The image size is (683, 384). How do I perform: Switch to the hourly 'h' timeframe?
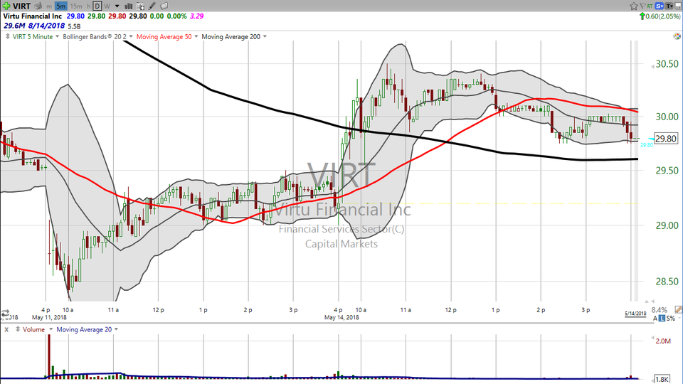[88, 6]
